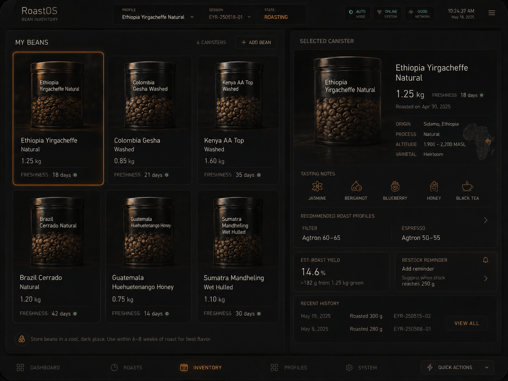This screenshot has width=508, height=381.
Task: Click the Black Tea cup icon
Action: tap(467, 186)
